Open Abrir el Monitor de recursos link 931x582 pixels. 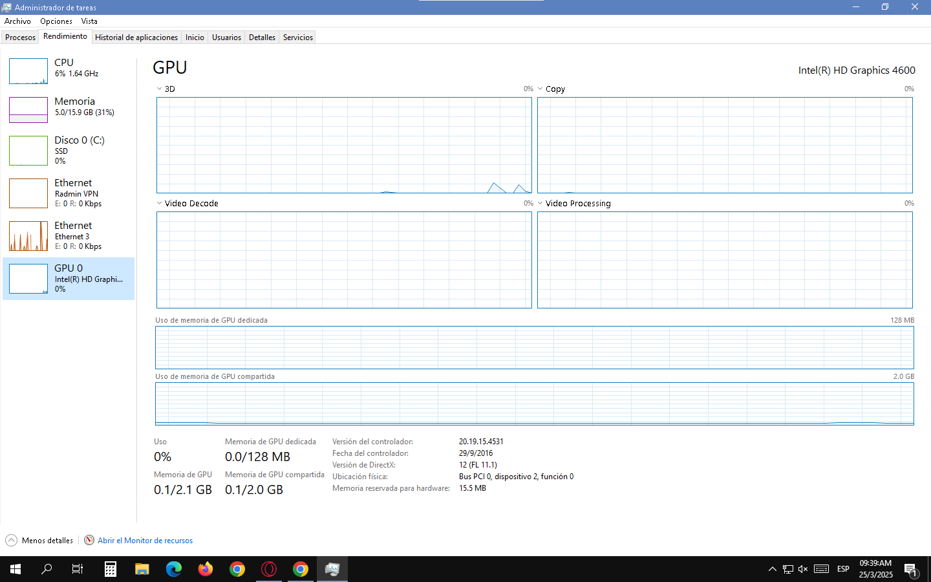point(145,541)
